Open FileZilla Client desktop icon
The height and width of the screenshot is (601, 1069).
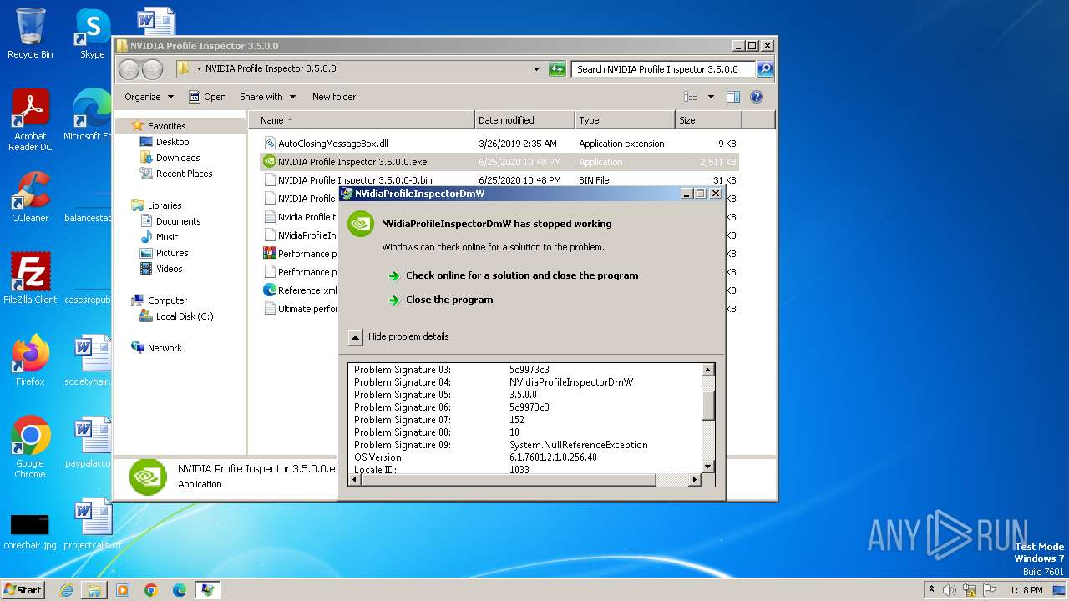pos(30,279)
